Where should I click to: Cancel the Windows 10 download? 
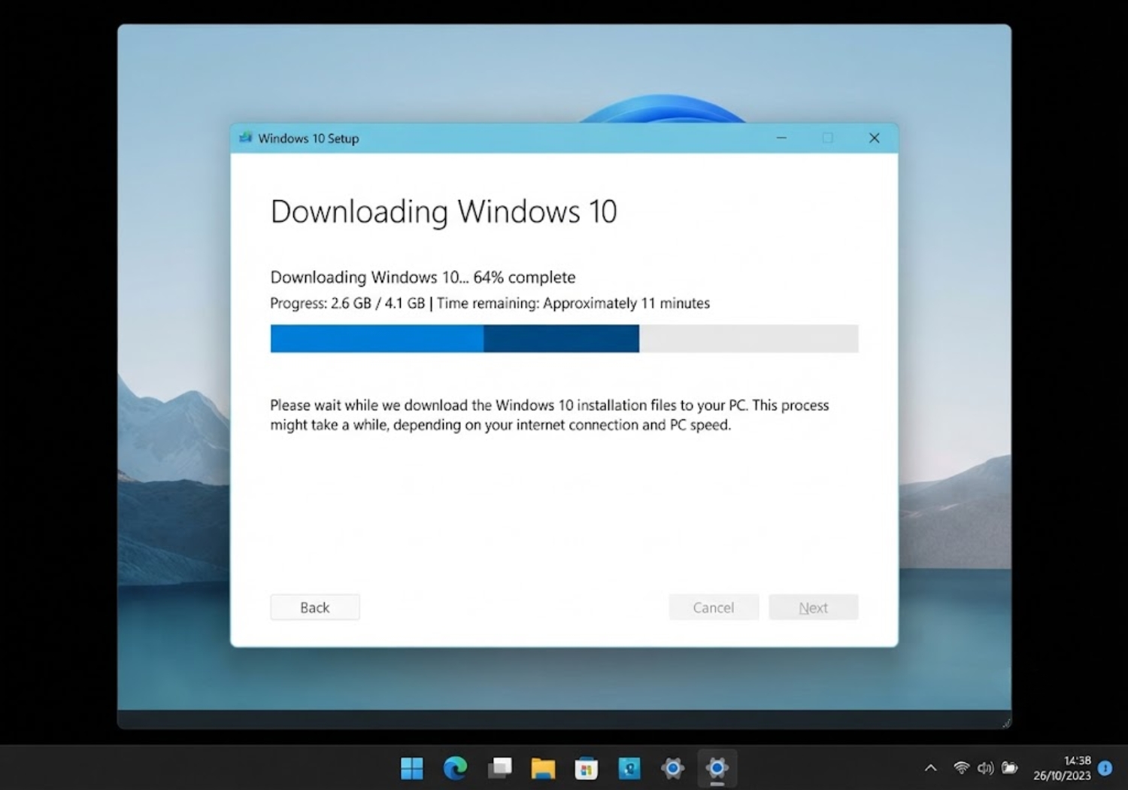coord(714,607)
